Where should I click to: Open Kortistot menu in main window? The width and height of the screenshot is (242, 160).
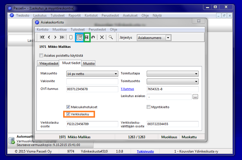(x=91, y=15)
